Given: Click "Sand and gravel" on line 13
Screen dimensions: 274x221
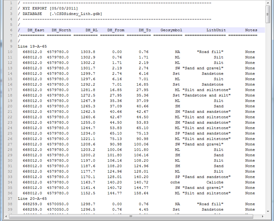Looking at the screenshot, I should (x=203, y=68).
